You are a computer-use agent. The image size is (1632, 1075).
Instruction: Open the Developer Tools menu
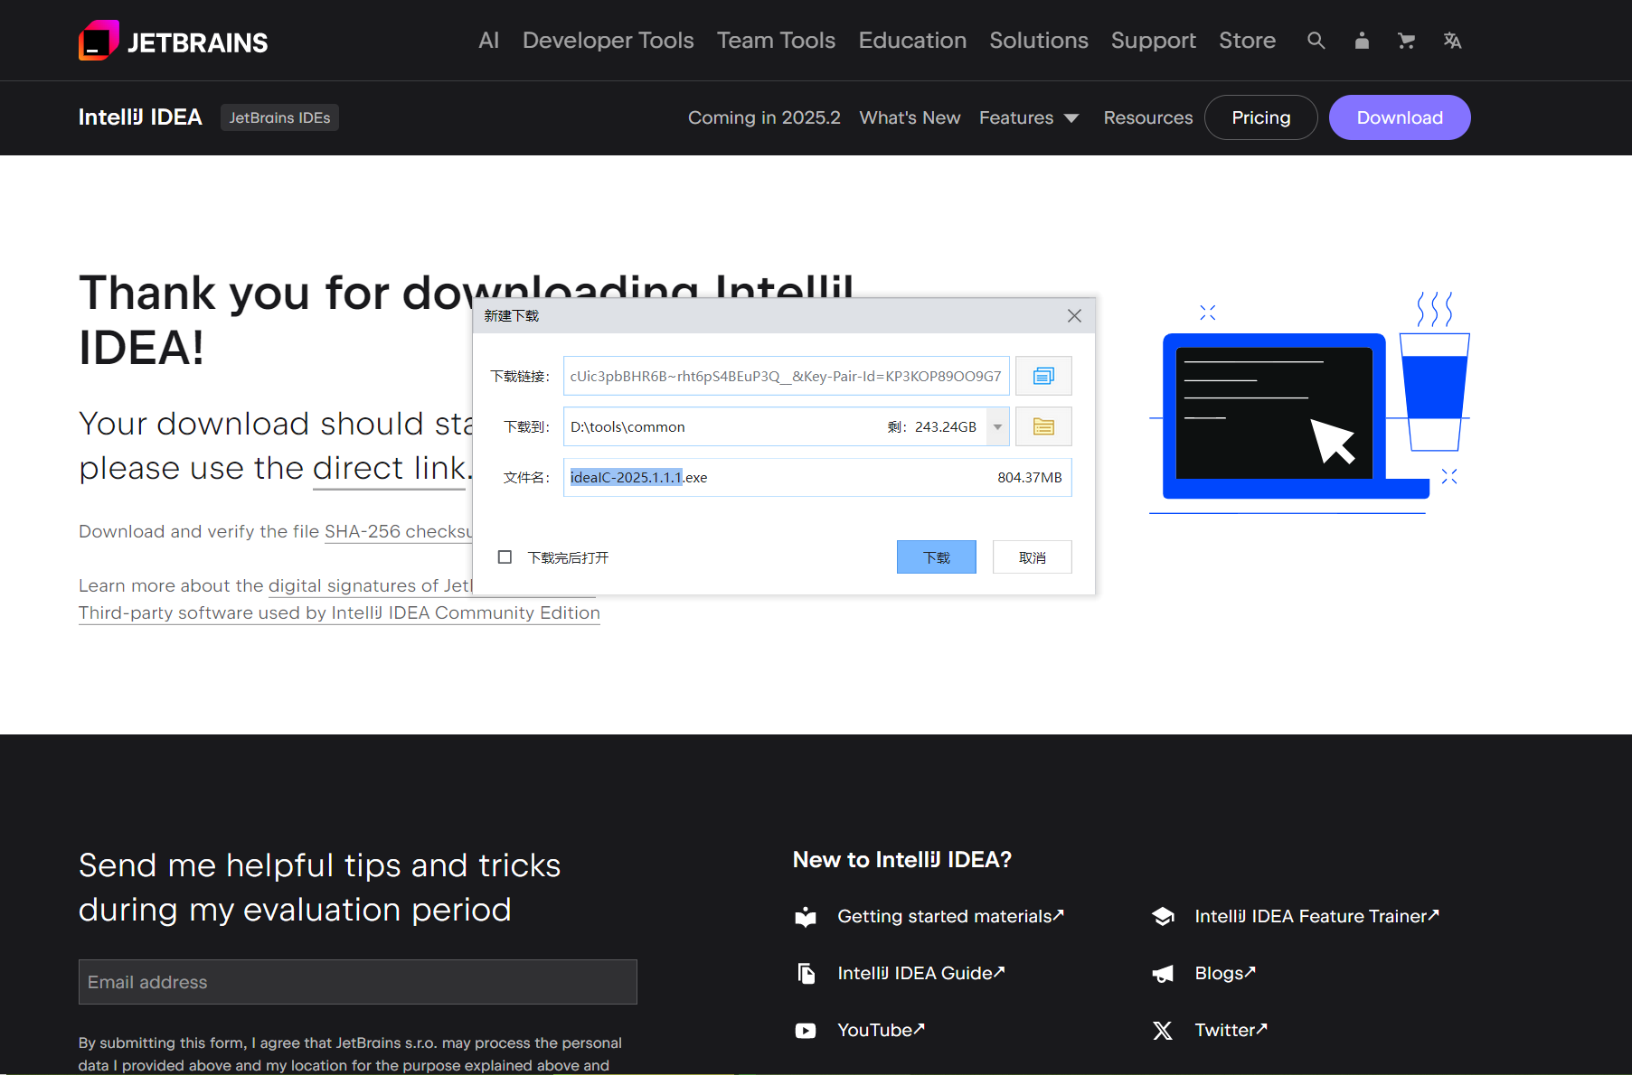[x=608, y=41]
